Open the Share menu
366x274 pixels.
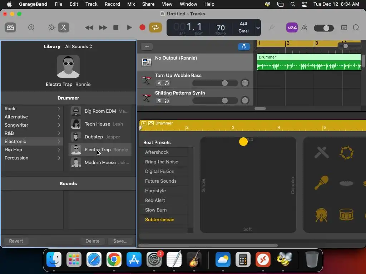coord(148,4)
